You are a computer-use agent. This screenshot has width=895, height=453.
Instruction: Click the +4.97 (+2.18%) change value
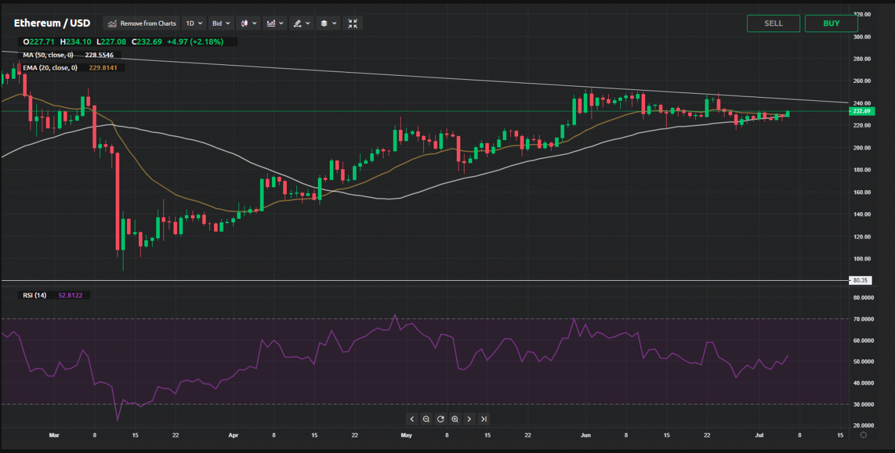pyautogui.click(x=196, y=42)
